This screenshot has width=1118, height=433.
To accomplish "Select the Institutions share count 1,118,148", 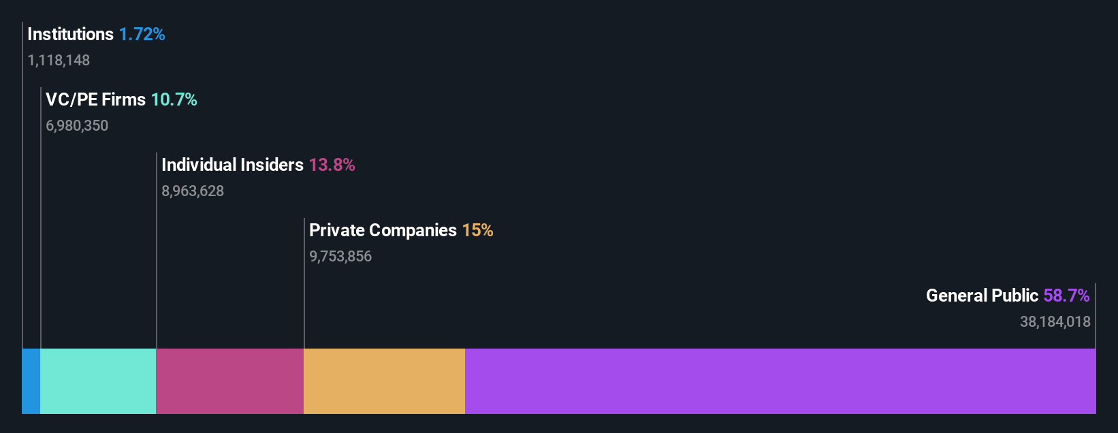I will (x=59, y=60).
